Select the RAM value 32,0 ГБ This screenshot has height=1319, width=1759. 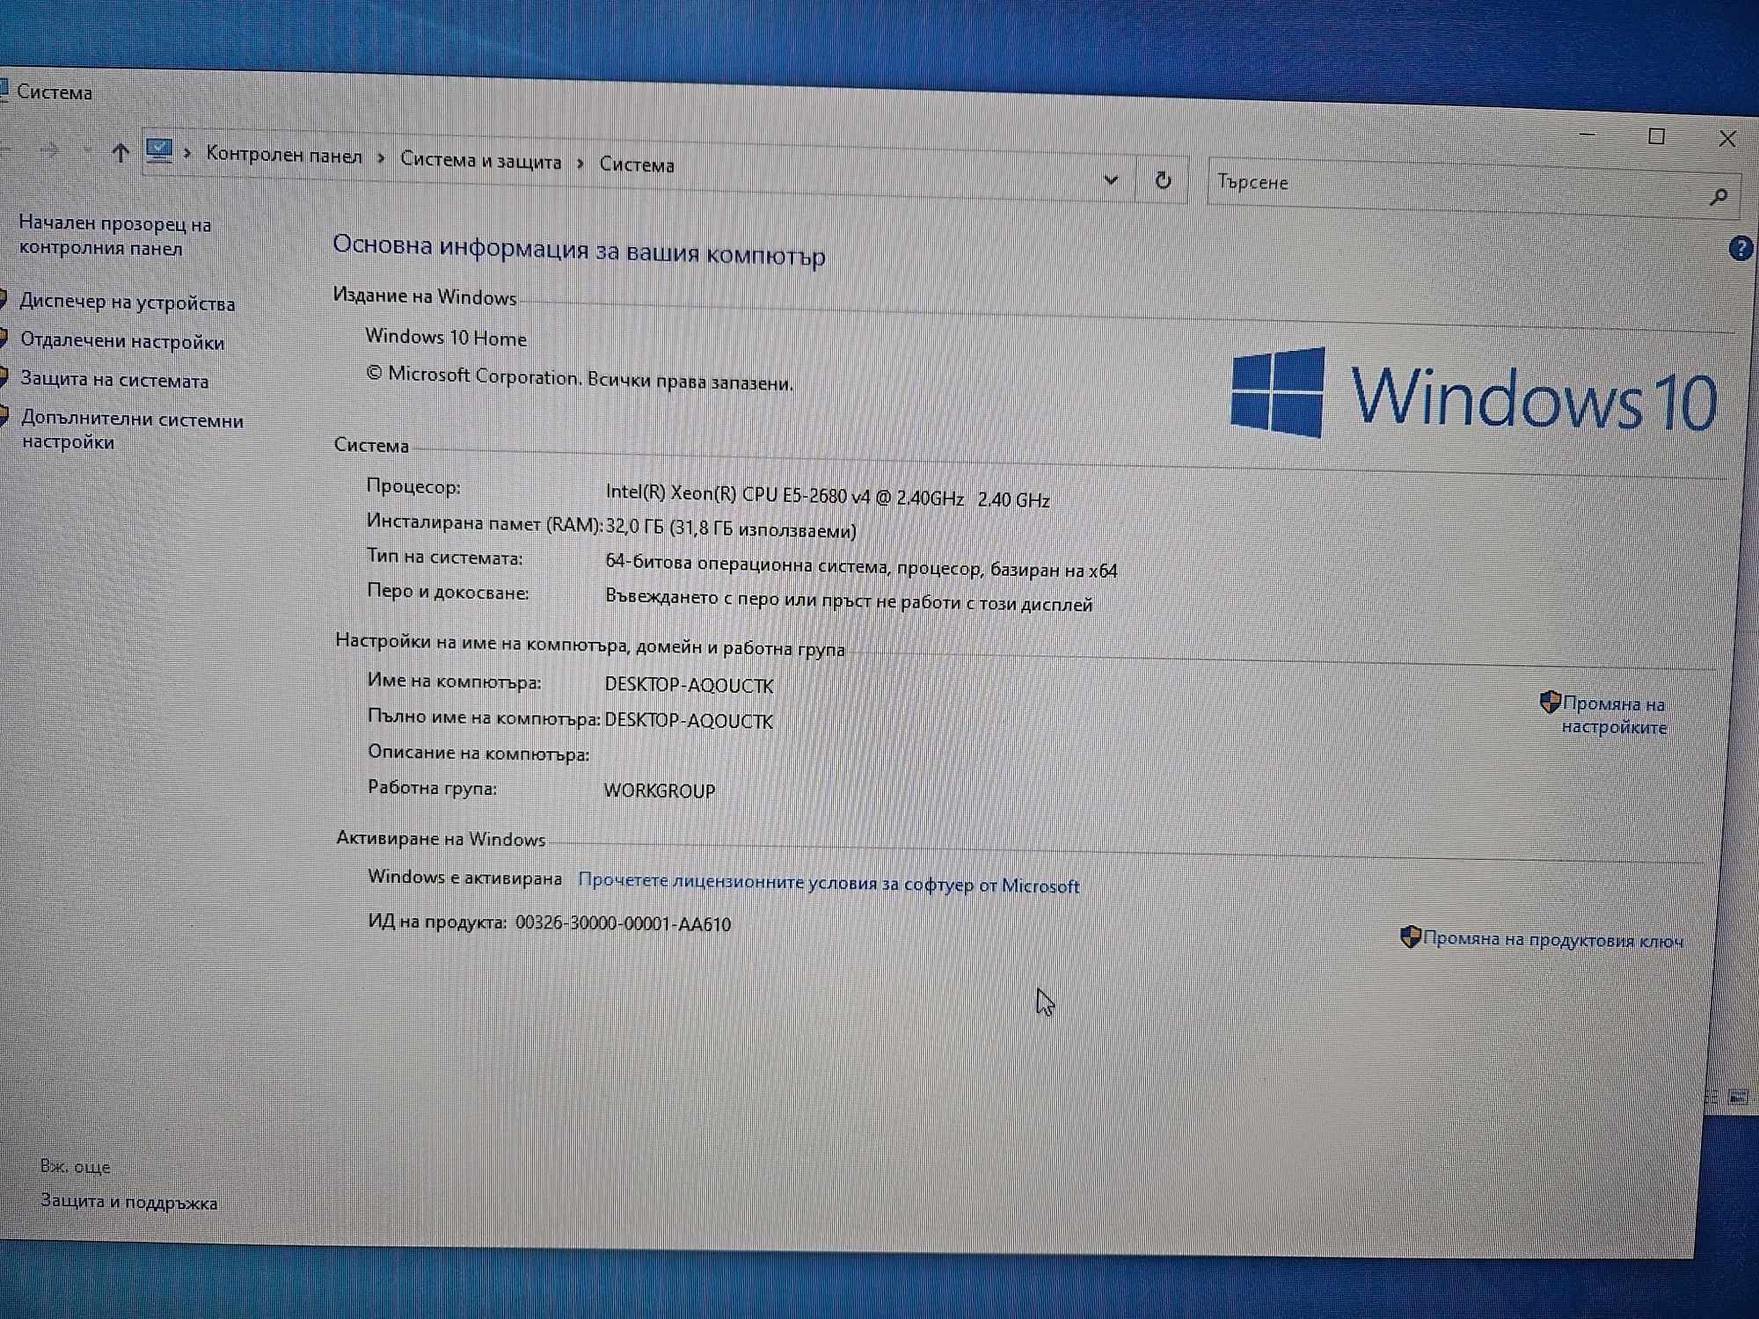[634, 528]
